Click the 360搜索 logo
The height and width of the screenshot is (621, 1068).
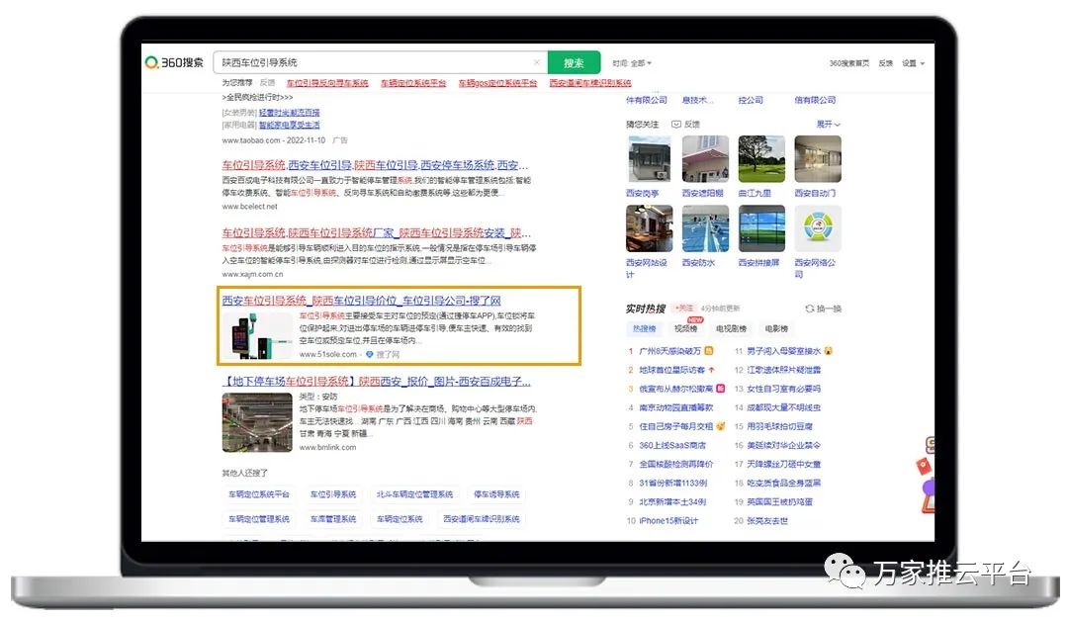[175, 62]
